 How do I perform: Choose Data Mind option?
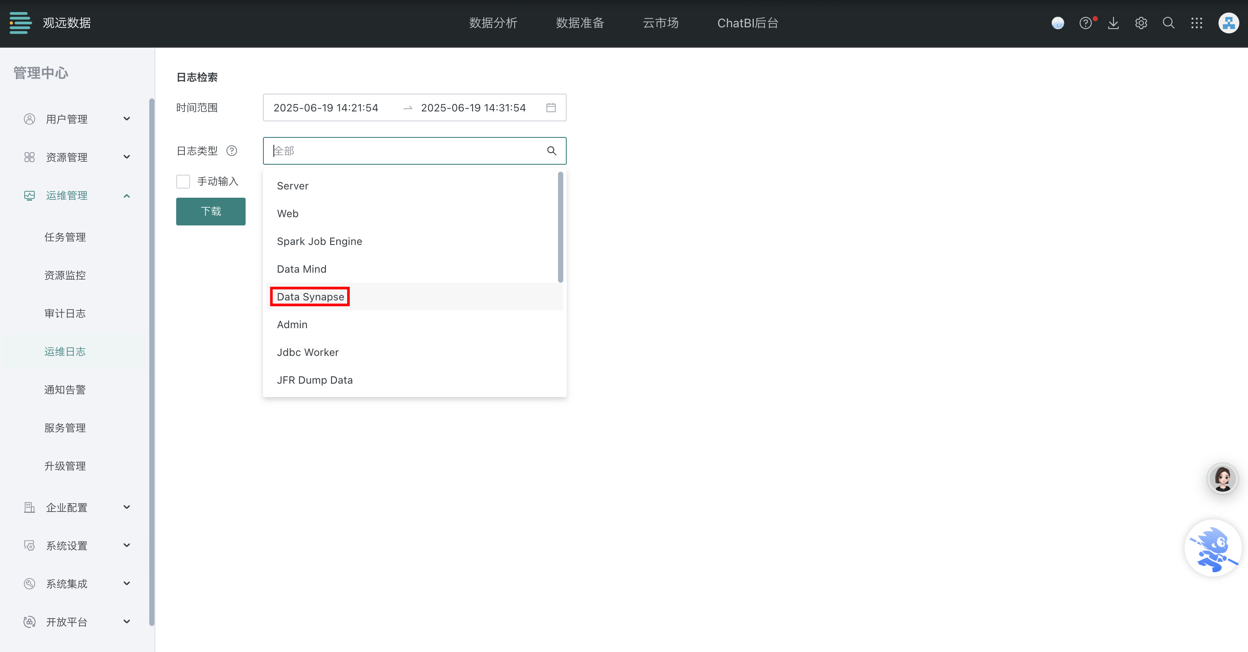414,269
